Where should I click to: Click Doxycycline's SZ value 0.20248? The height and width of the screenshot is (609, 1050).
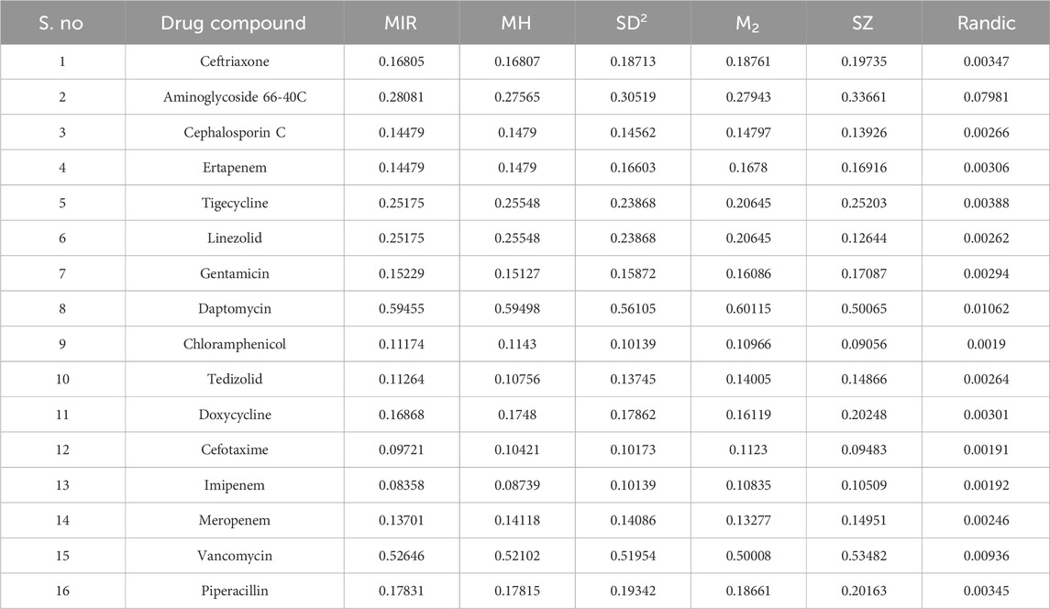coord(864,415)
